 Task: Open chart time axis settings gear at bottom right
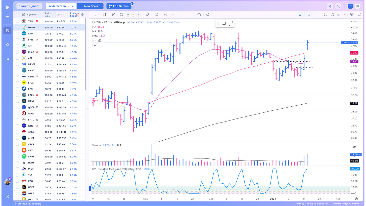pos(356,199)
